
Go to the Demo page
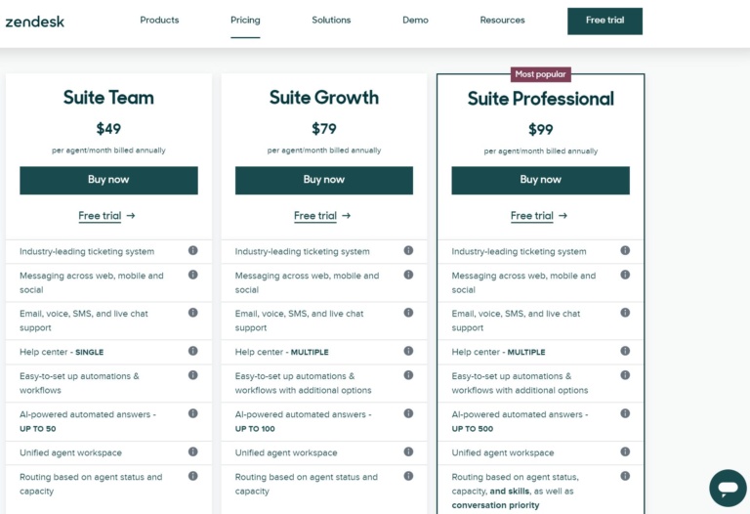click(x=415, y=21)
